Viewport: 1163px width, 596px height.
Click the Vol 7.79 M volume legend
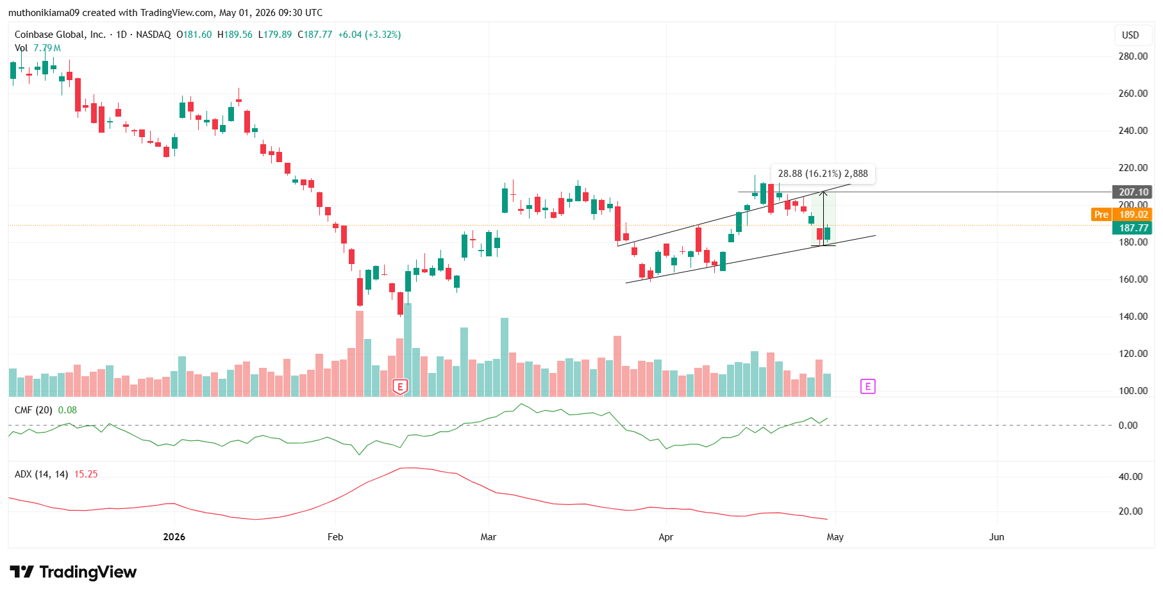(38, 48)
